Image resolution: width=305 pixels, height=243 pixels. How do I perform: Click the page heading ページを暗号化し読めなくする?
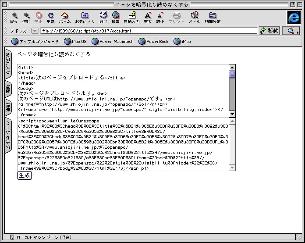54,54
